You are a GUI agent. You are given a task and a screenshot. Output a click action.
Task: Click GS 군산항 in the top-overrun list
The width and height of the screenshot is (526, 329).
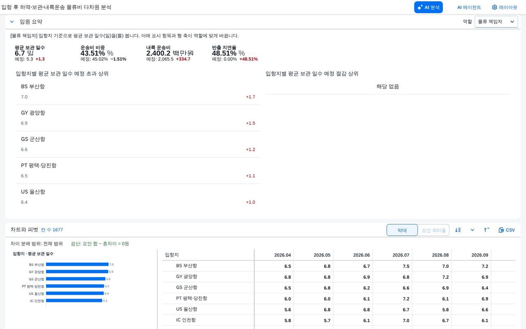138,144
